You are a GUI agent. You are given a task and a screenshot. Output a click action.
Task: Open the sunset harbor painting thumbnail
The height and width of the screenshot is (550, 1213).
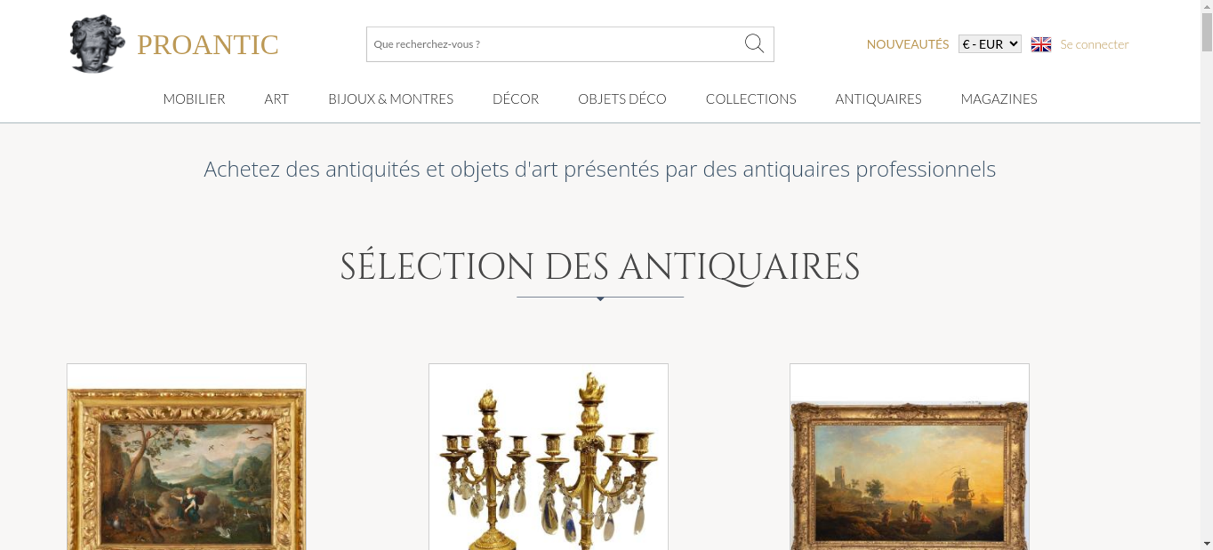coord(909,457)
